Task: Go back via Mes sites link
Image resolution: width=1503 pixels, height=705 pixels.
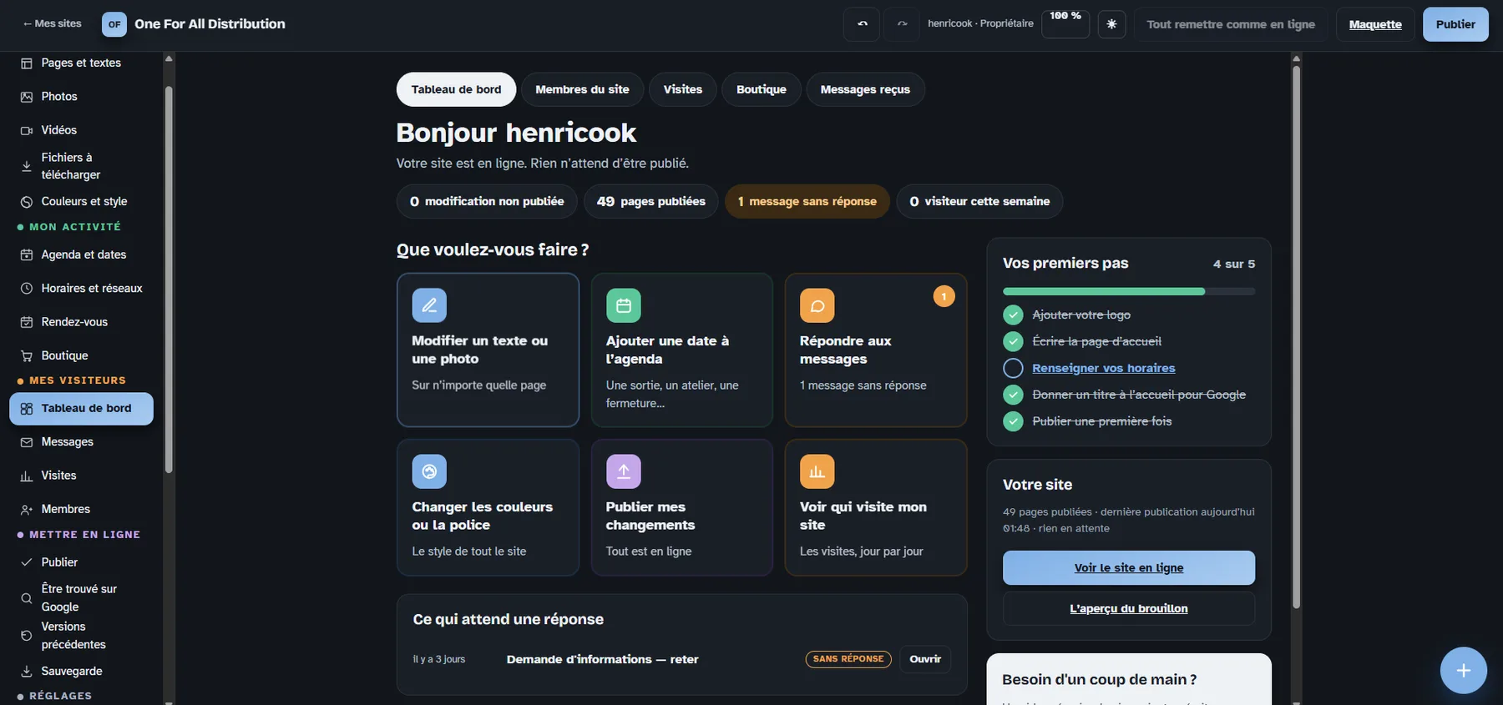Action: click(x=52, y=23)
